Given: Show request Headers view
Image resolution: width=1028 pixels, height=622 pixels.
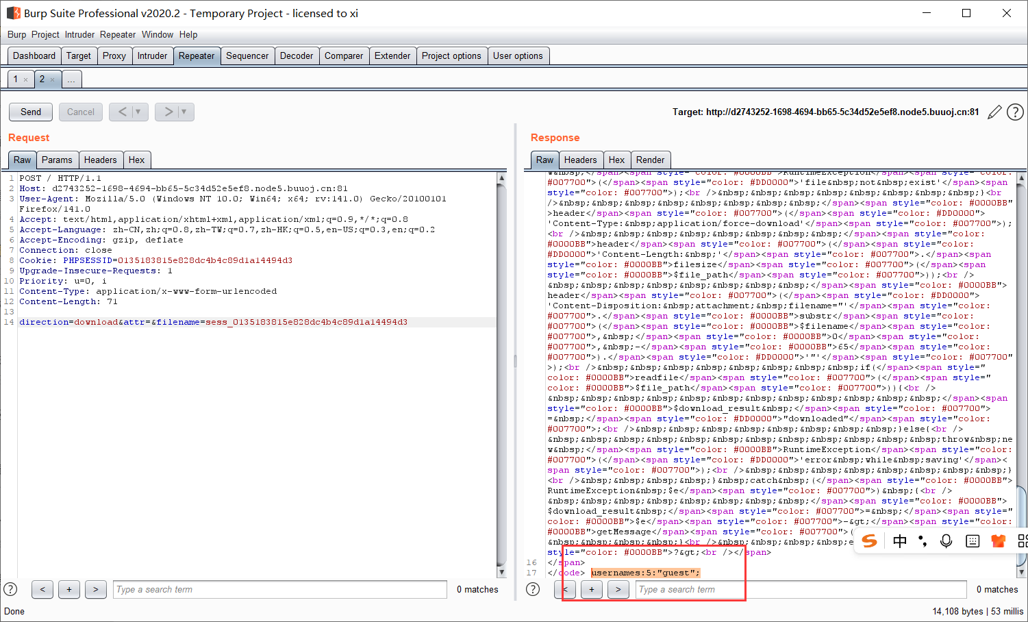Looking at the screenshot, I should pos(101,160).
